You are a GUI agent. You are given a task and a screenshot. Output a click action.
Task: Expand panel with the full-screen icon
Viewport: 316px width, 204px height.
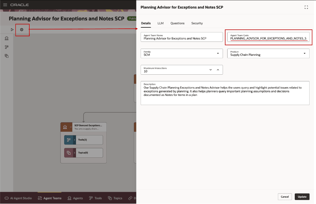click(306, 7)
